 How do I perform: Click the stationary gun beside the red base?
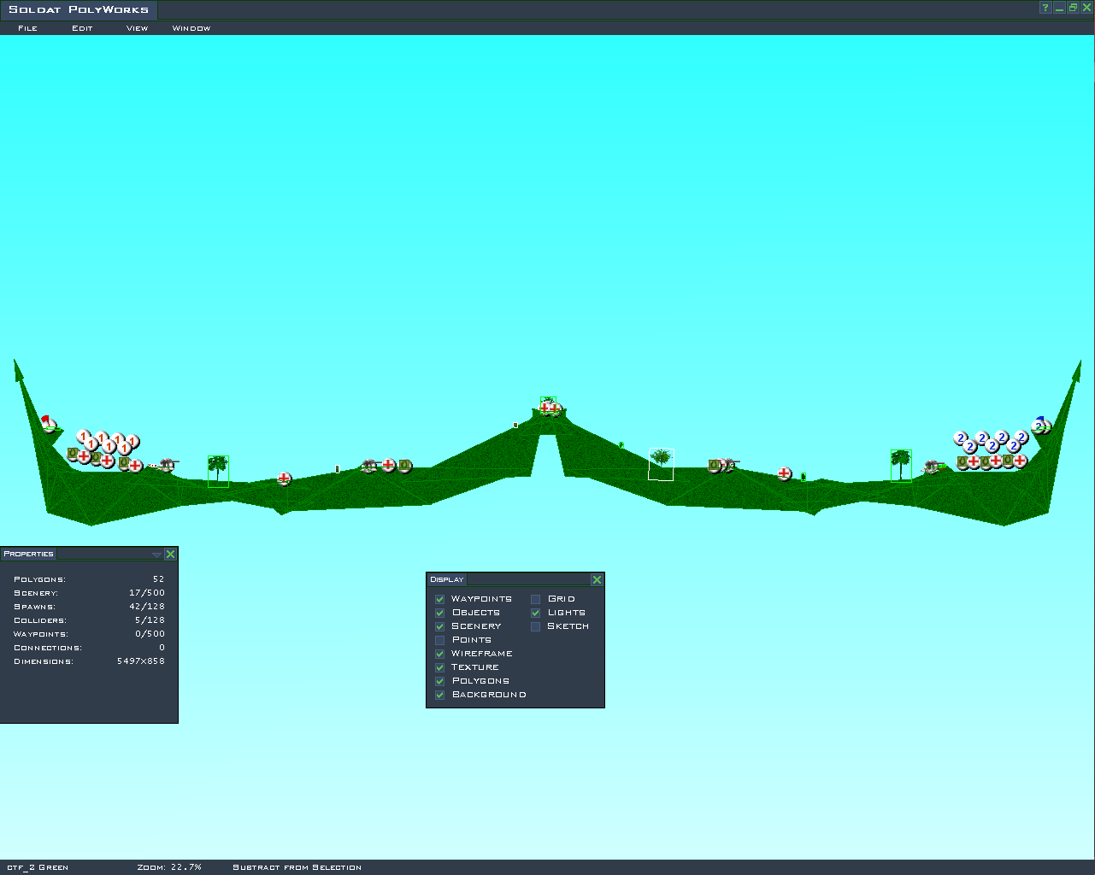click(x=167, y=465)
